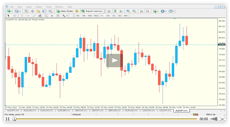
Task: Click the MetaTrader application icon beside File
Action: (7, 7)
